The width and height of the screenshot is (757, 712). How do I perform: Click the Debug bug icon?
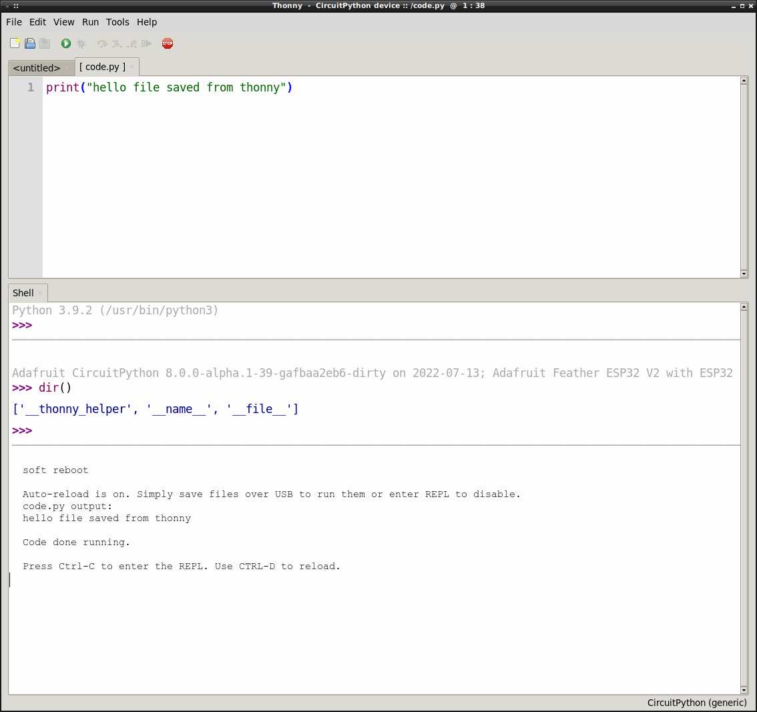click(x=81, y=43)
